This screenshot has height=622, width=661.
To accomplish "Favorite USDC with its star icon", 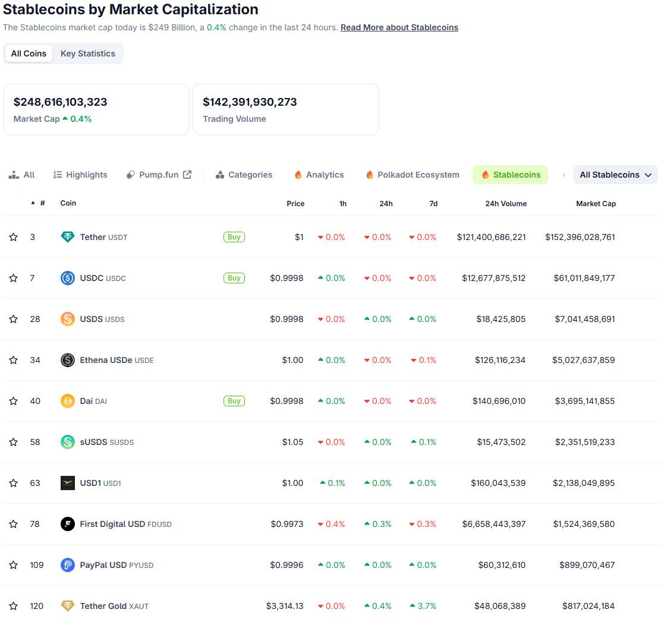I will pyautogui.click(x=14, y=277).
